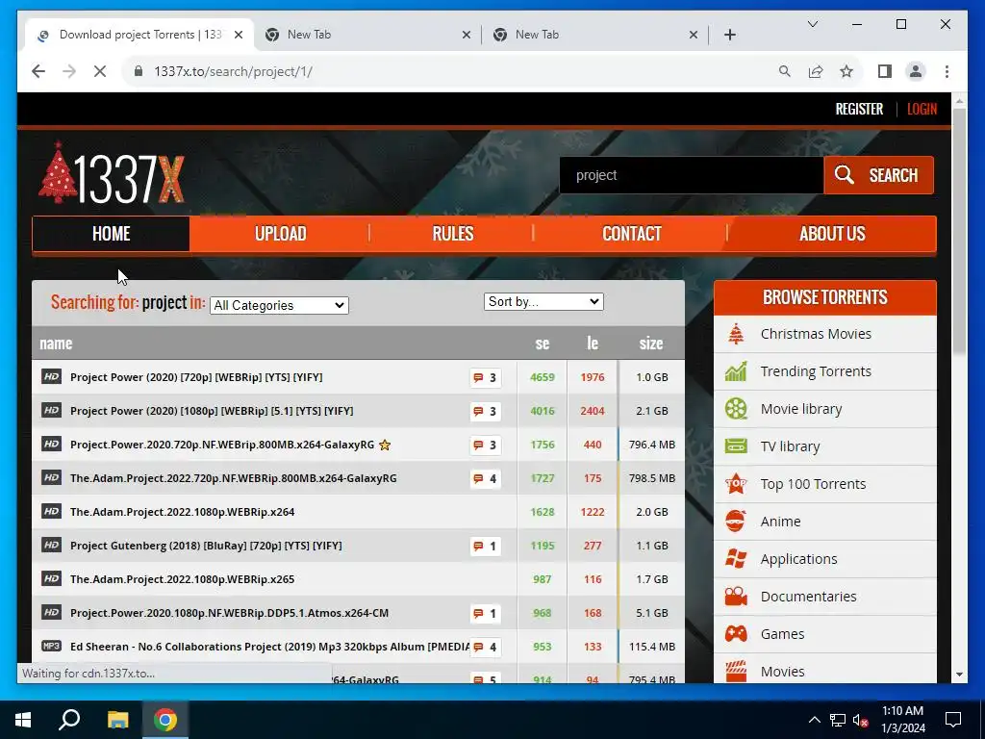Click the 'size' column header

click(x=651, y=344)
